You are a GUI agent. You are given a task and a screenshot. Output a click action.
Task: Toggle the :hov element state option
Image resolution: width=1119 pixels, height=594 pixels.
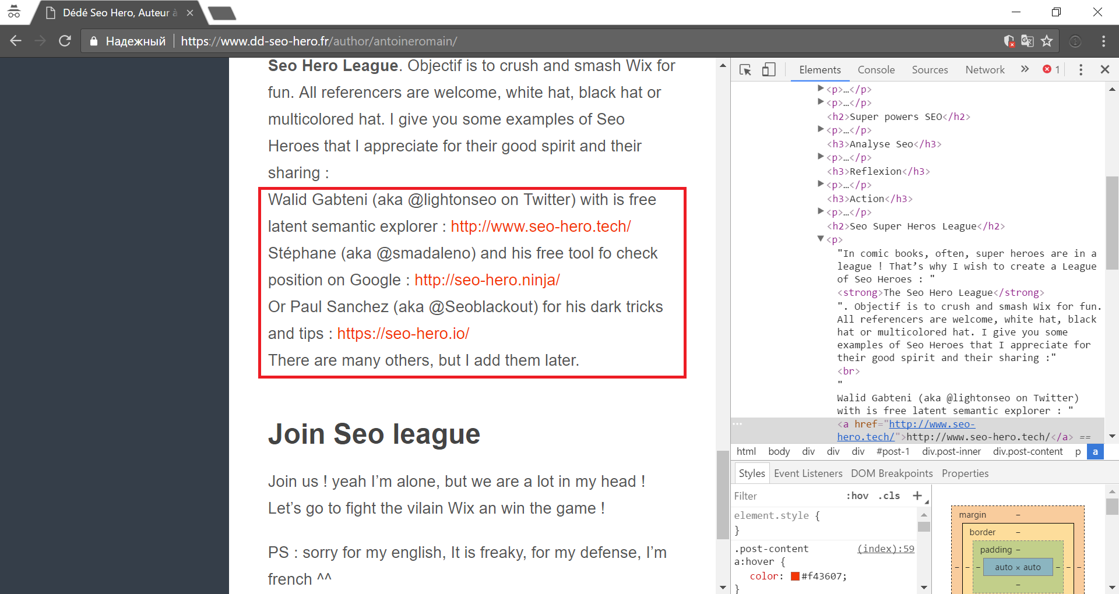(857, 496)
